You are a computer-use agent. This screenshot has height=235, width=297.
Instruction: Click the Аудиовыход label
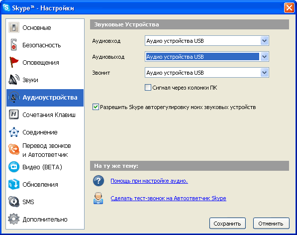108,57
